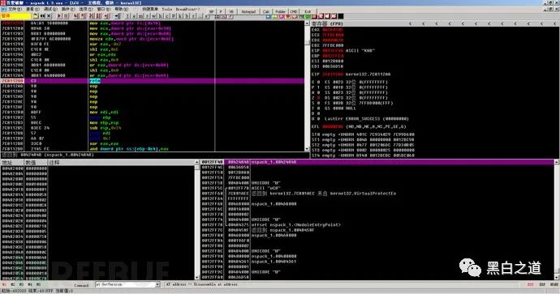Click the 注释 column header in dump pane
Image resolution: width=560 pixels, height=294 pixels.
(122, 162)
